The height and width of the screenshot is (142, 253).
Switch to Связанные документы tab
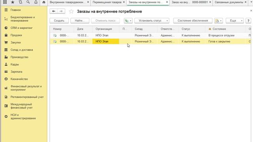[229, 2]
